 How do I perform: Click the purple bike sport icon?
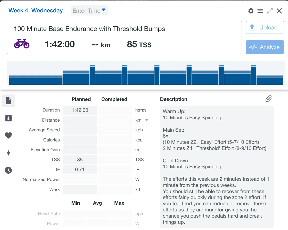pyautogui.click(x=22, y=44)
